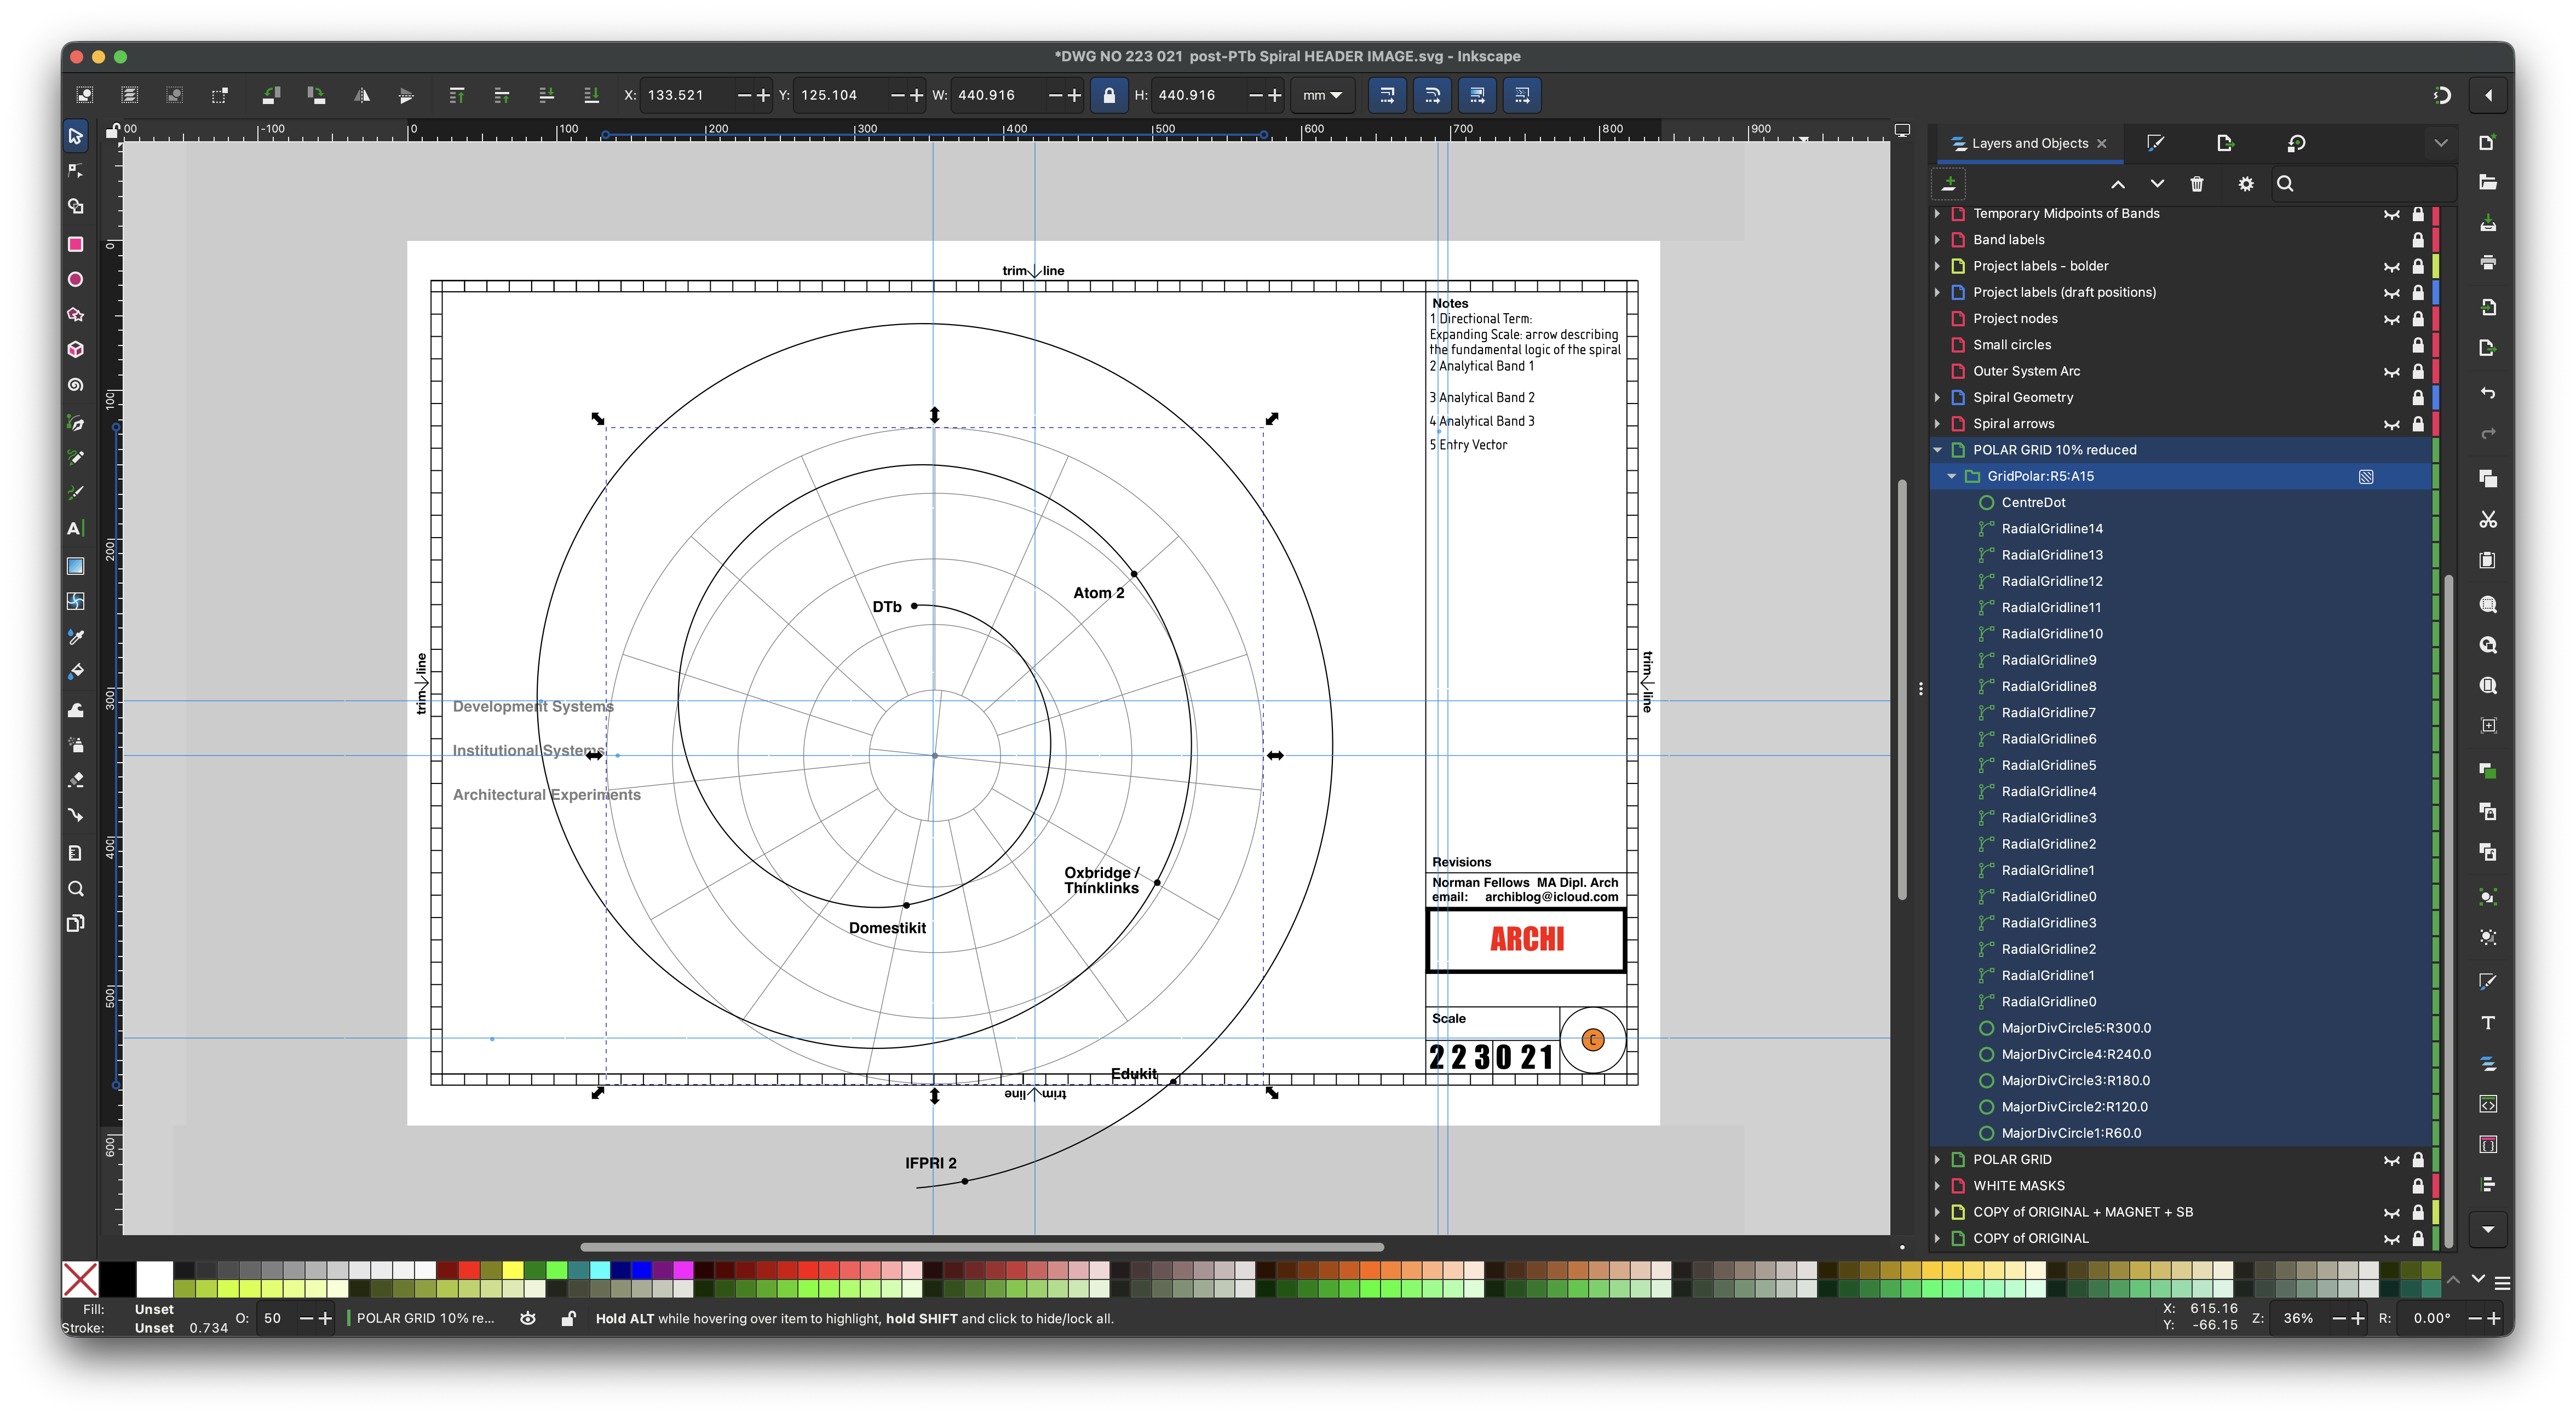2576x1418 pixels.
Task: Choose the Spiral tool
Action: coord(75,385)
